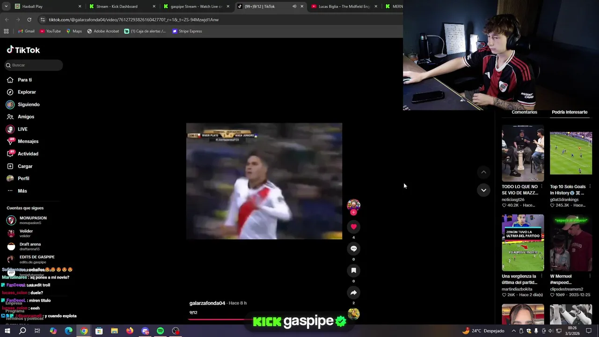Open Windows Start menu
Image resolution: width=599 pixels, height=337 pixels.
pyautogui.click(x=7, y=331)
